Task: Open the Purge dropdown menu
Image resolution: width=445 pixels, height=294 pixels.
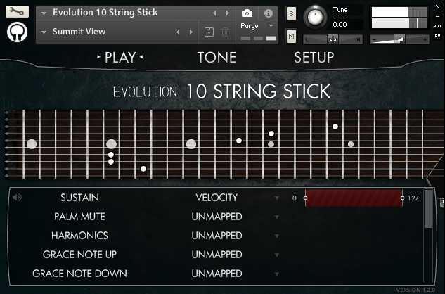Action: pos(271,25)
